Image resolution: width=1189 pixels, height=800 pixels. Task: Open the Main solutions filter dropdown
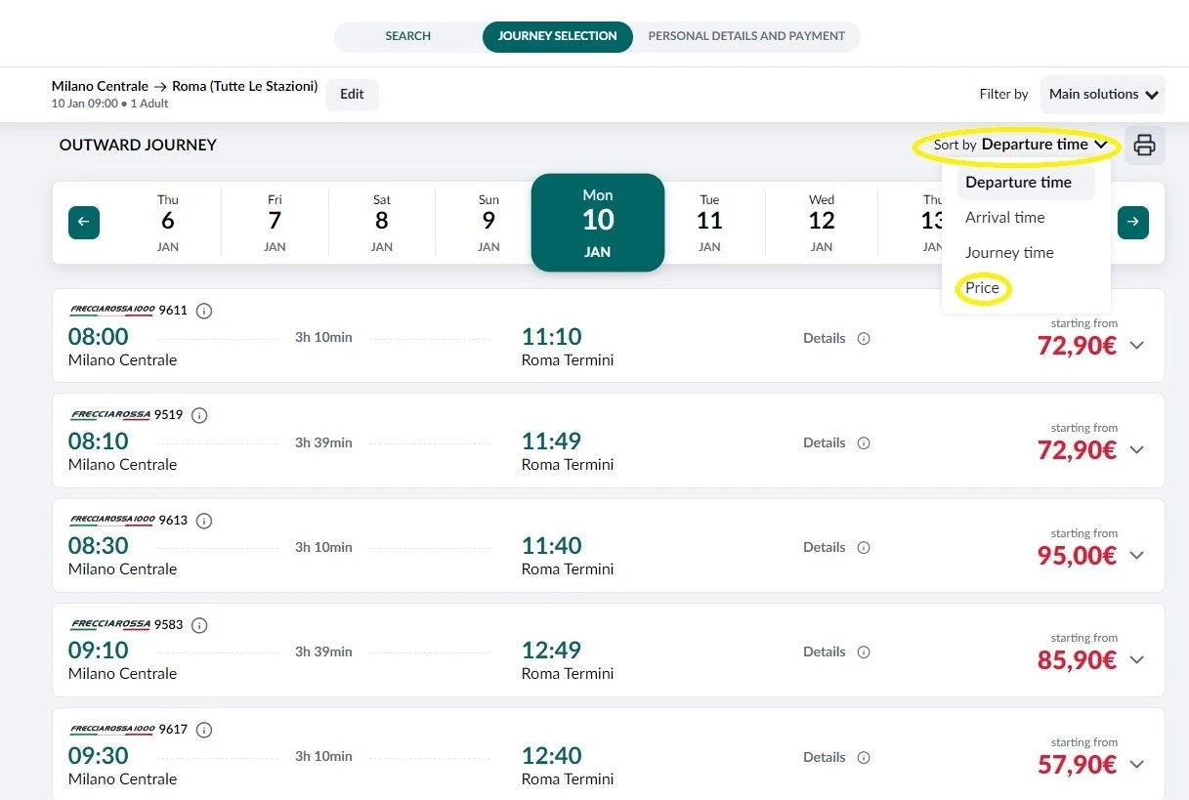1102,94
